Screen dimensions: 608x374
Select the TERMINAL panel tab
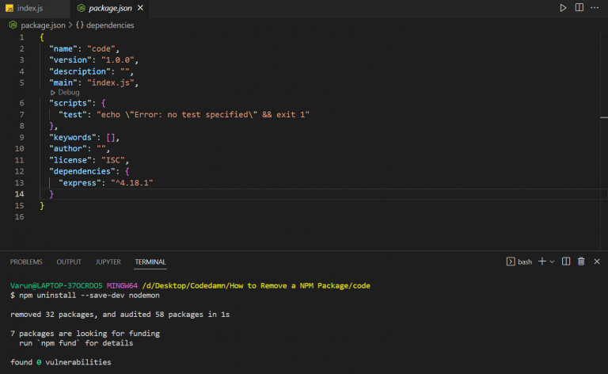click(x=150, y=261)
